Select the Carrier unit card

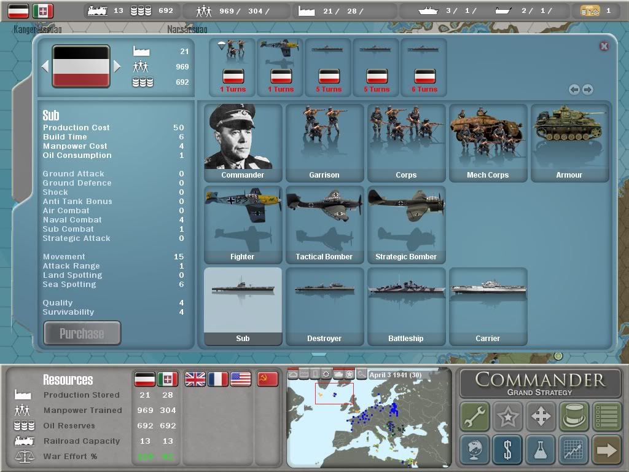(488, 307)
